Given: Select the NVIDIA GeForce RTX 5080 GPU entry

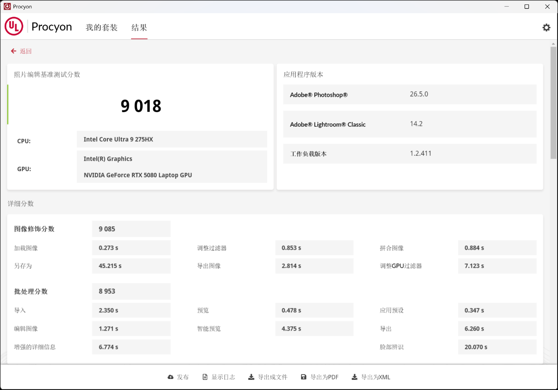Looking at the screenshot, I should click(137, 175).
